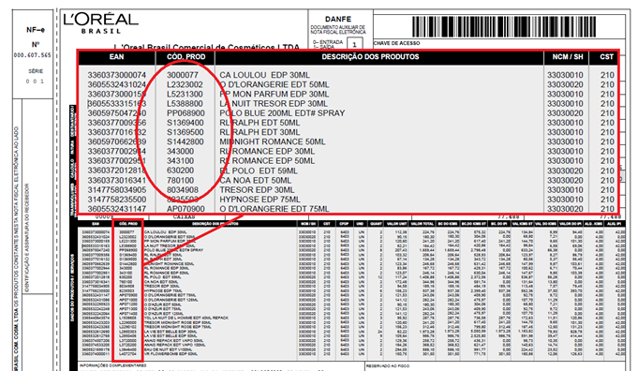Select product code L5388800
This screenshot has width=638, height=371.
(185, 104)
